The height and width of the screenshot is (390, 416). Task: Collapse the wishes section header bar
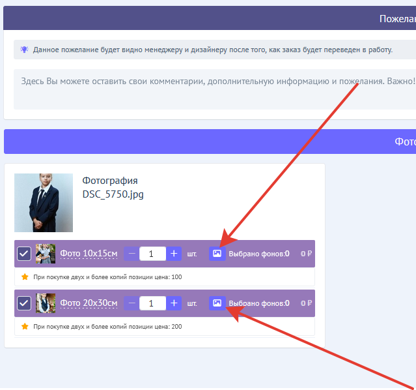(x=210, y=18)
